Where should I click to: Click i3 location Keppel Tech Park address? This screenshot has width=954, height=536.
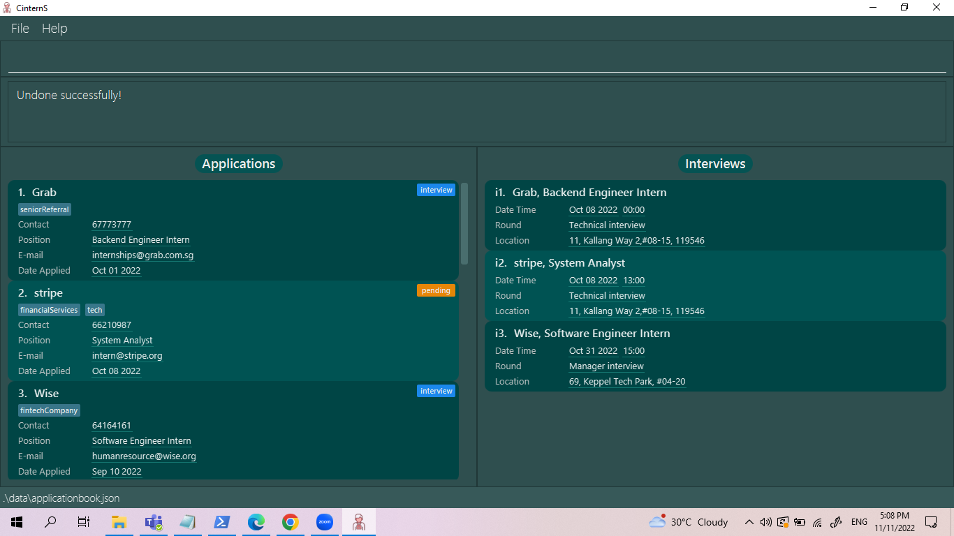(627, 382)
